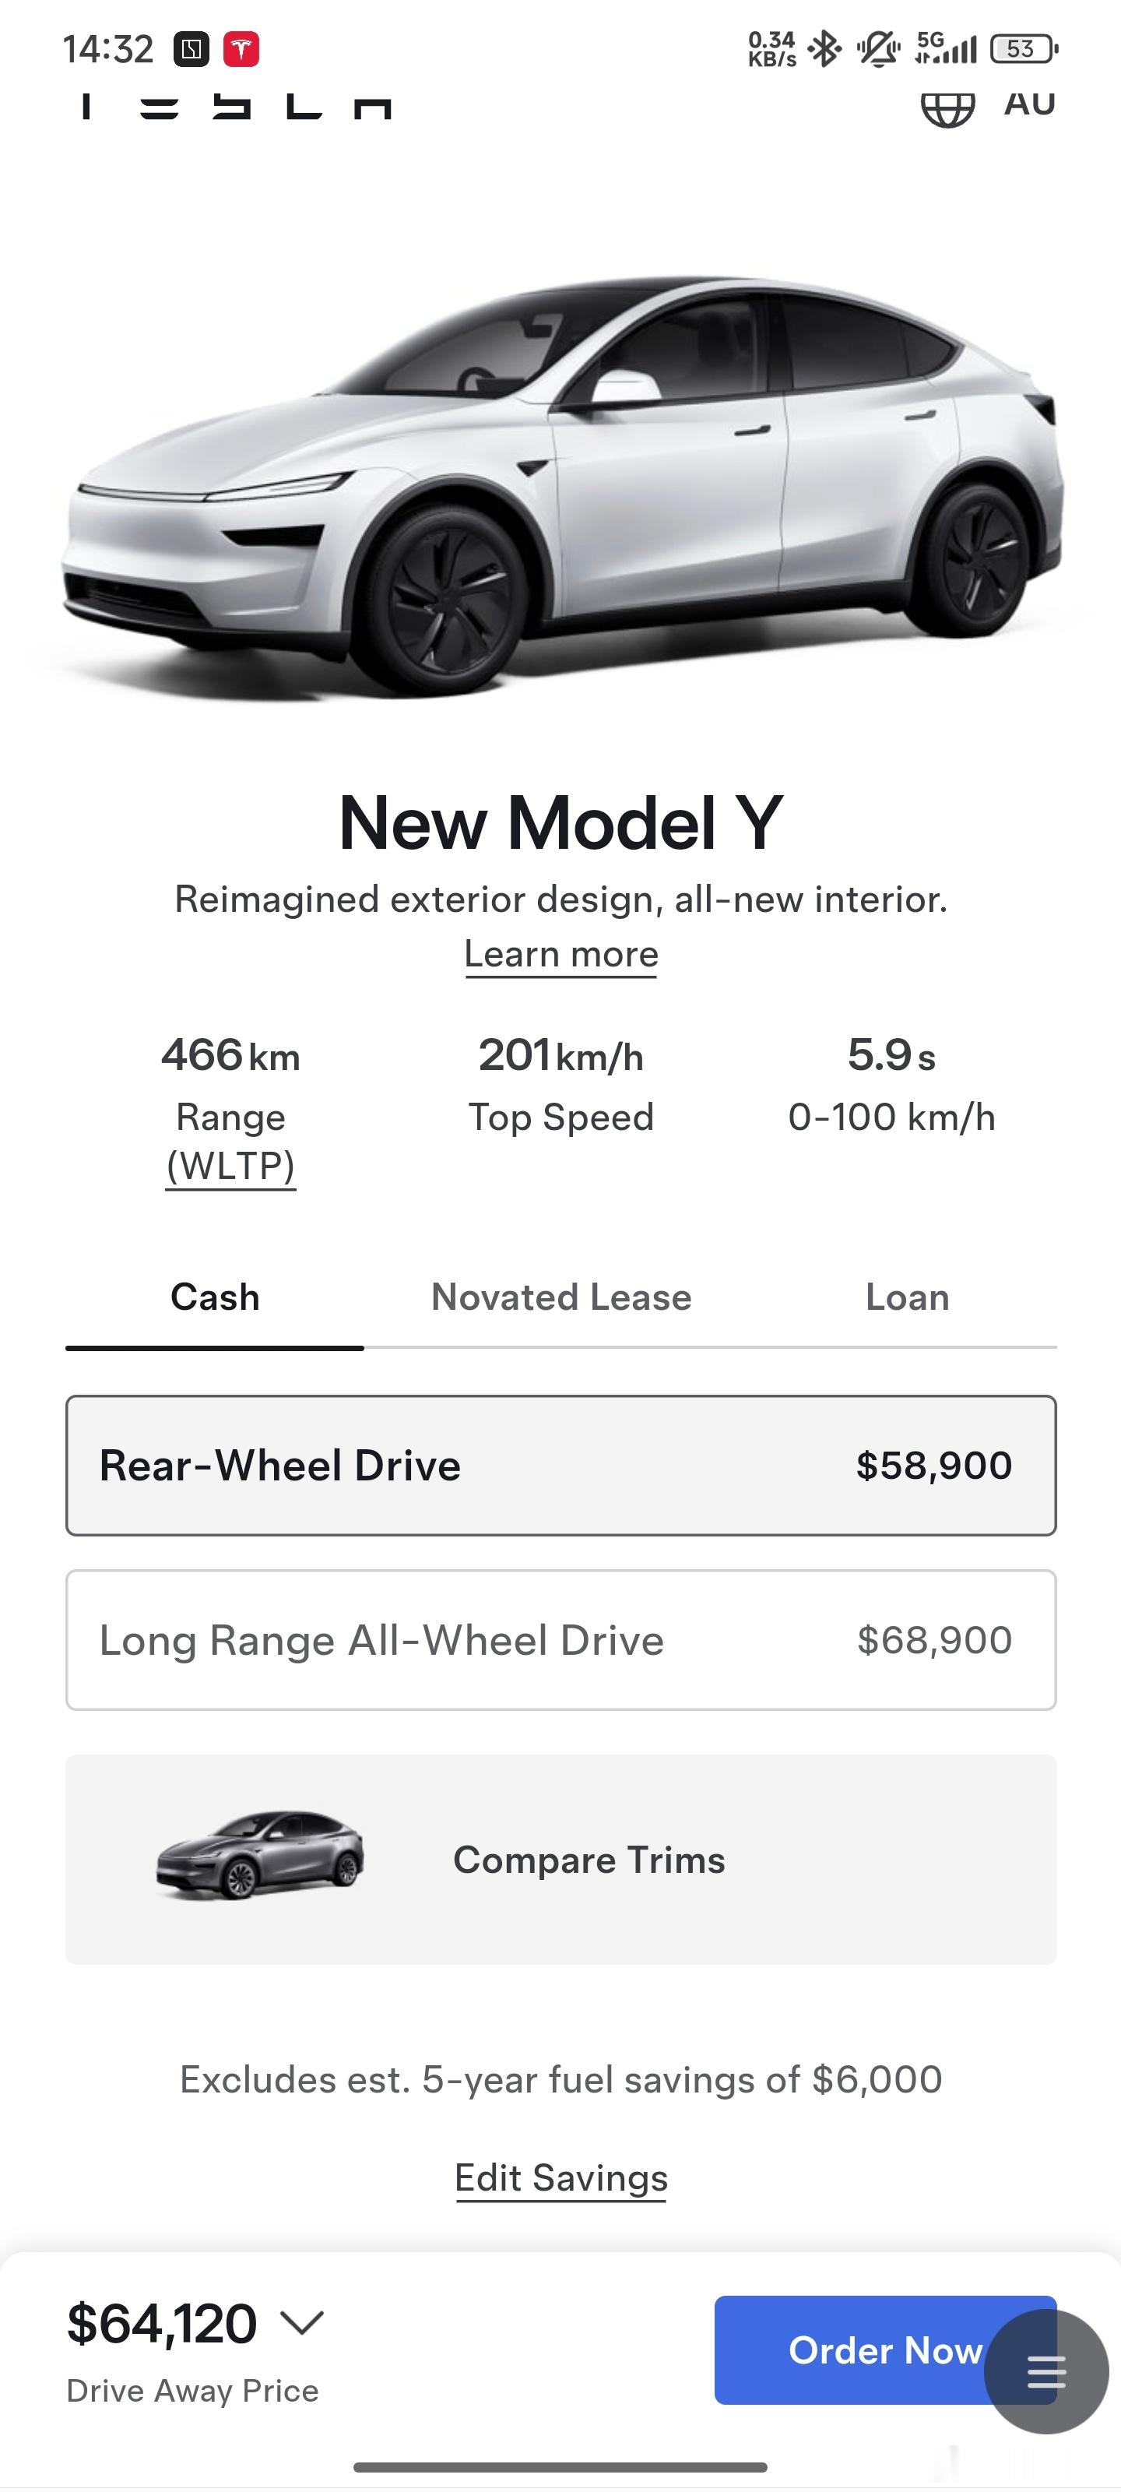Switch to the Novated Lease tab
Image resolution: width=1121 pixels, height=2492 pixels.
[x=561, y=1297]
